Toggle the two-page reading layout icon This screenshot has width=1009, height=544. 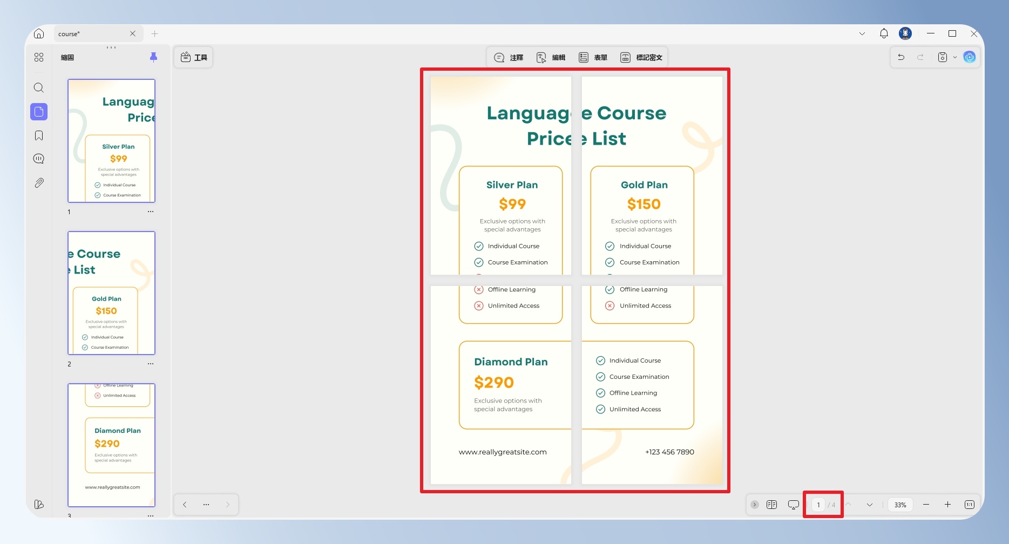pyautogui.click(x=771, y=505)
